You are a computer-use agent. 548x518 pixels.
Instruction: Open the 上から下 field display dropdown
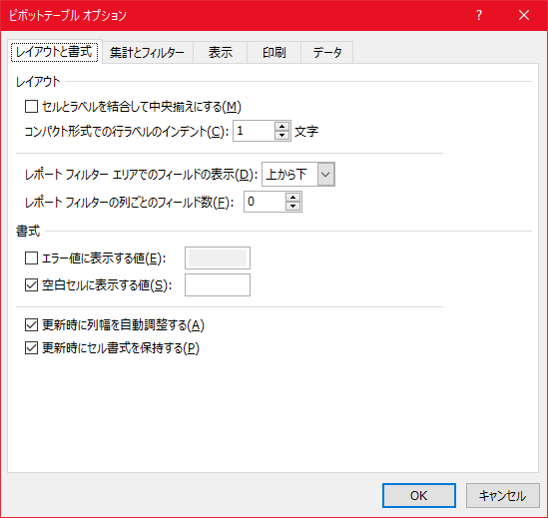(298, 174)
